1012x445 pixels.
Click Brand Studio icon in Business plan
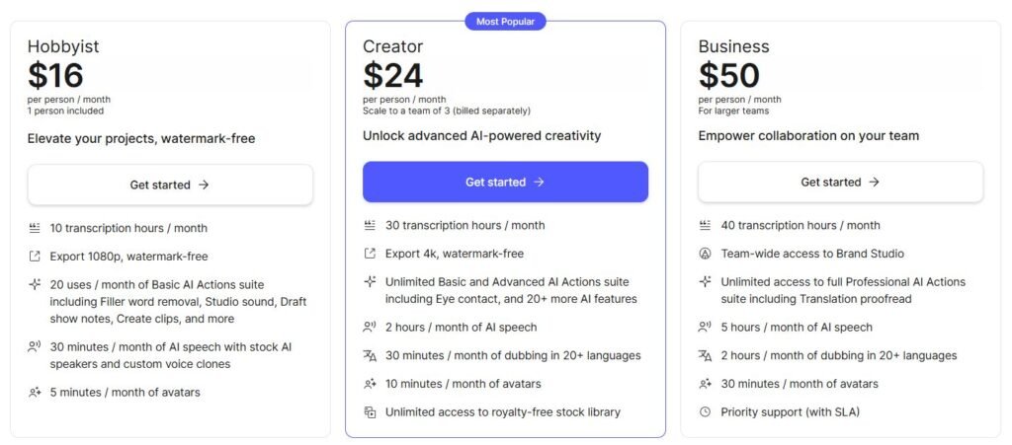point(705,254)
